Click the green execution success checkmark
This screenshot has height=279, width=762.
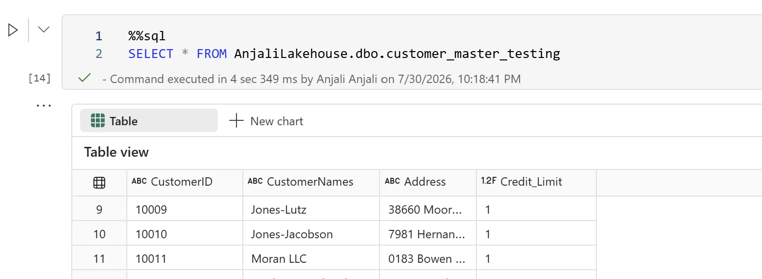click(x=85, y=78)
